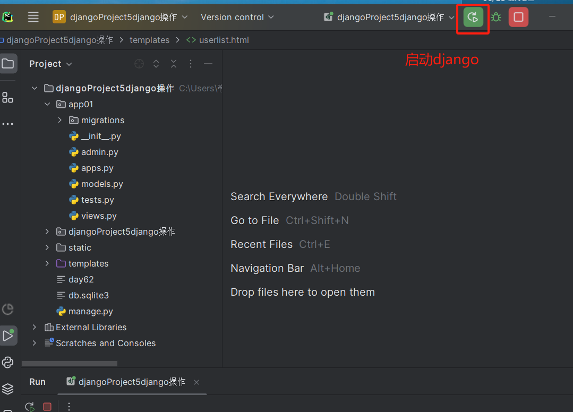Click the Go to File hint text
Screen dimensions: 573x412
(x=255, y=220)
